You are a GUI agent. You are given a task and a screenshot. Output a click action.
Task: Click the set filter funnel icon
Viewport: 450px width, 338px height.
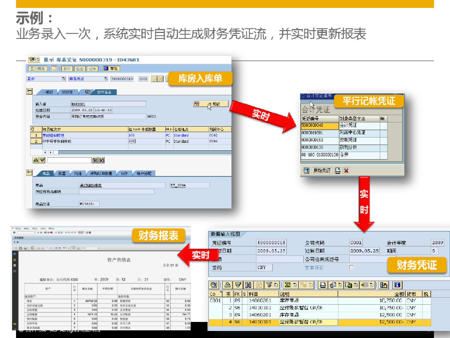click(269, 285)
